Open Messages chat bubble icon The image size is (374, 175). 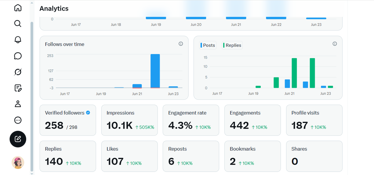click(18, 56)
